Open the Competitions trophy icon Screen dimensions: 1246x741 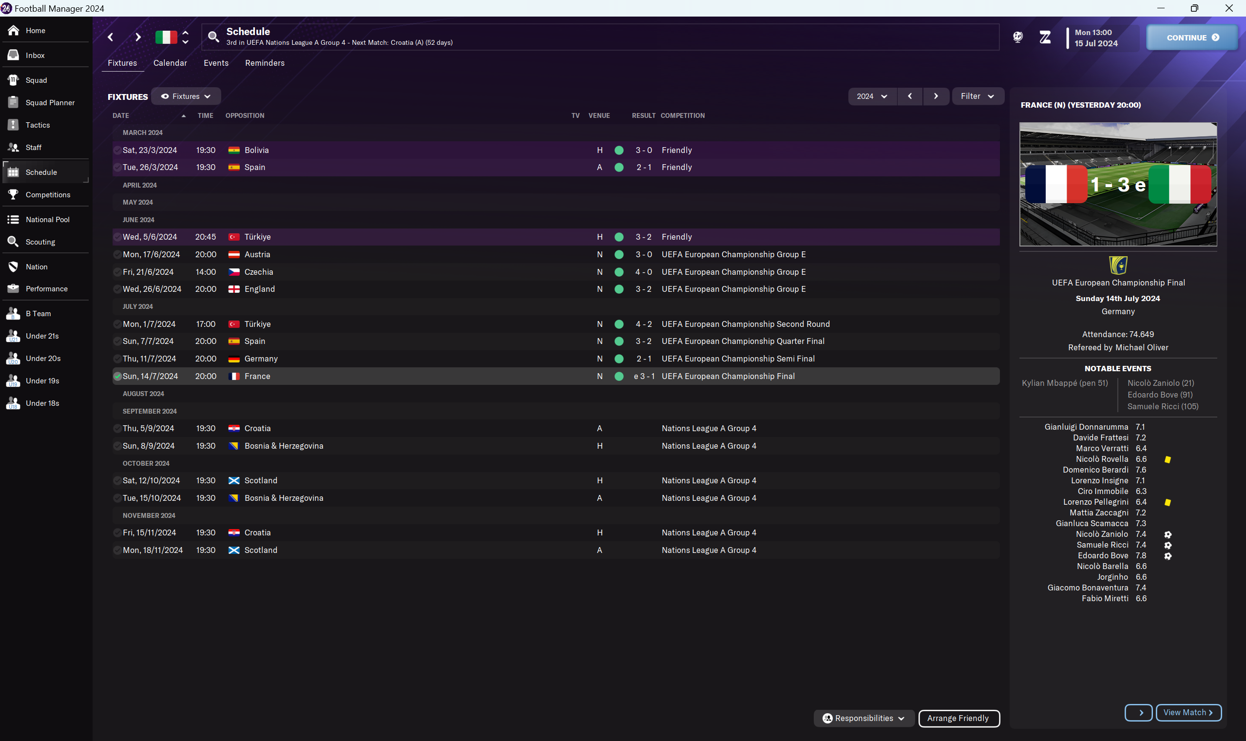(x=14, y=195)
